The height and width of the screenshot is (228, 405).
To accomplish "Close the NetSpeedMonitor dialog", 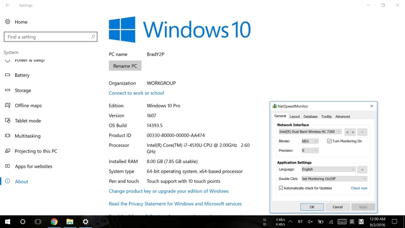I will tap(372, 106).
